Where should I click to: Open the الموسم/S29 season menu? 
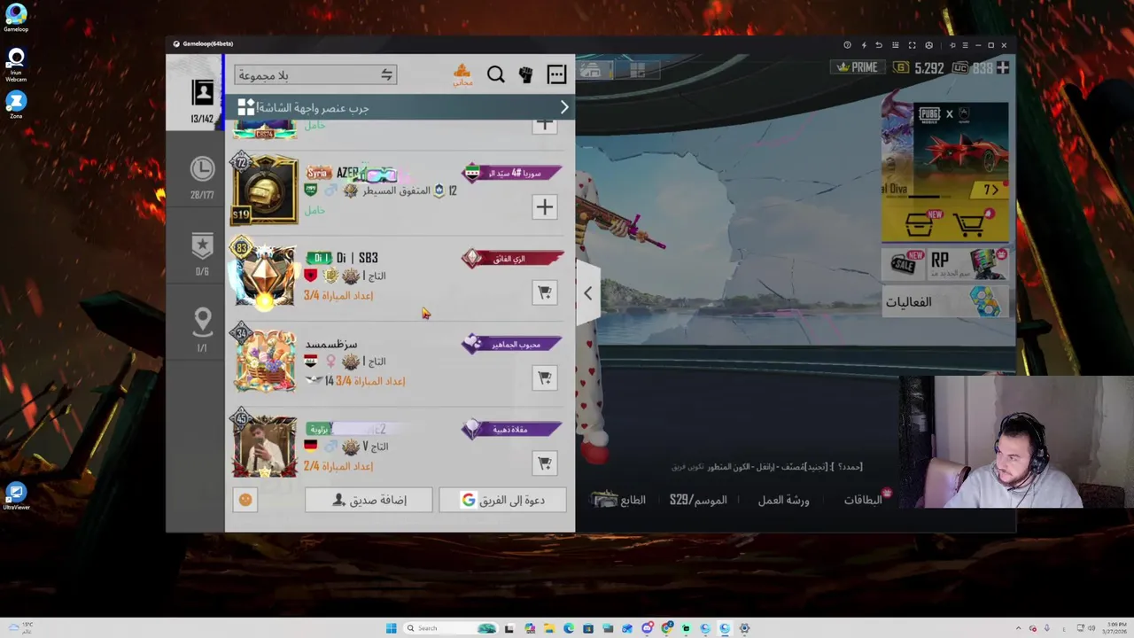click(698, 500)
